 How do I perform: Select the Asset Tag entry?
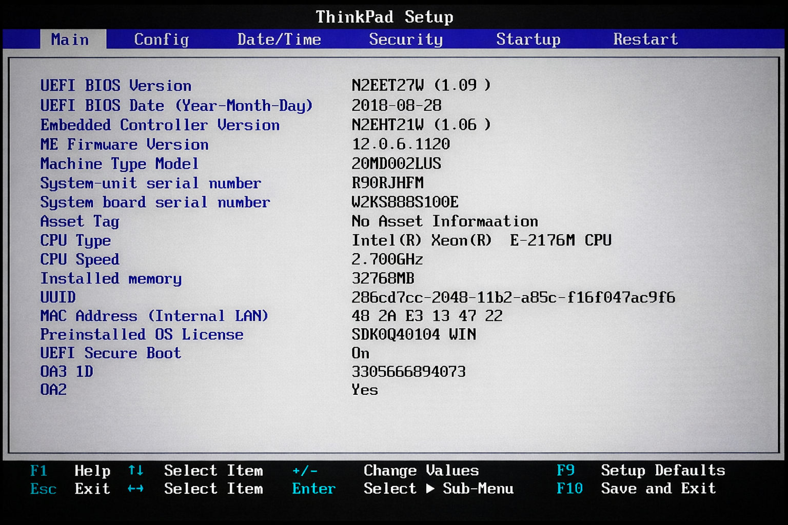pyautogui.click(x=80, y=221)
